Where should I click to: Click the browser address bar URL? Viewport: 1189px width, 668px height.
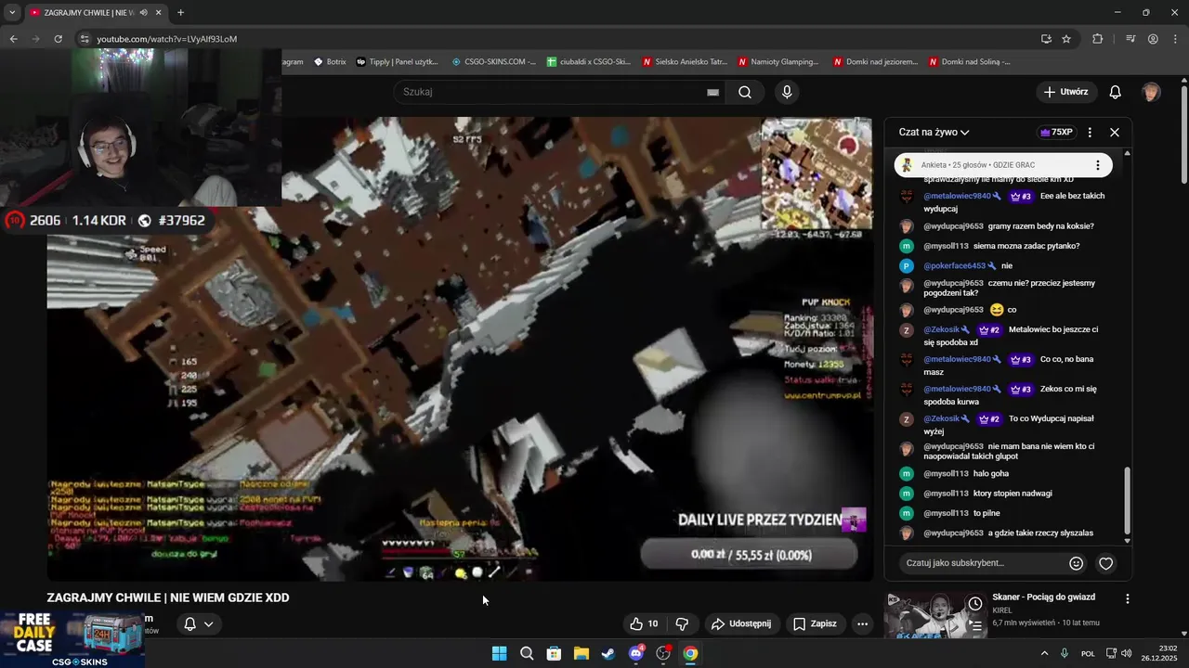(x=167, y=39)
